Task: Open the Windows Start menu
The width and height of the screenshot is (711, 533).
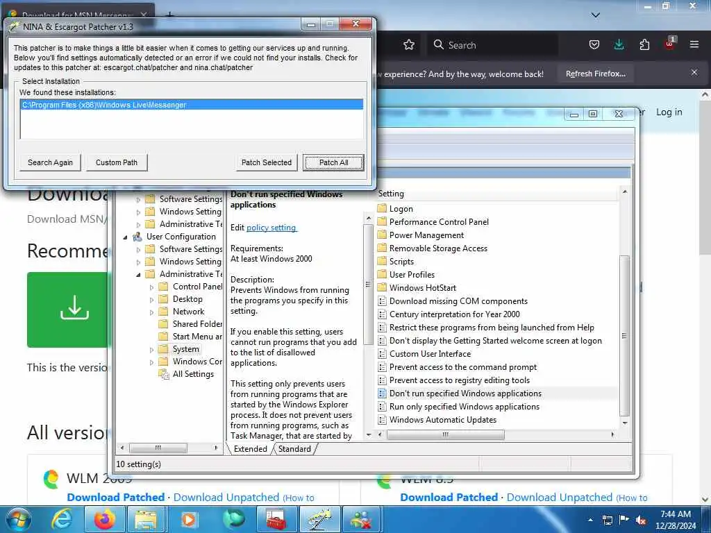Action: coord(19,519)
